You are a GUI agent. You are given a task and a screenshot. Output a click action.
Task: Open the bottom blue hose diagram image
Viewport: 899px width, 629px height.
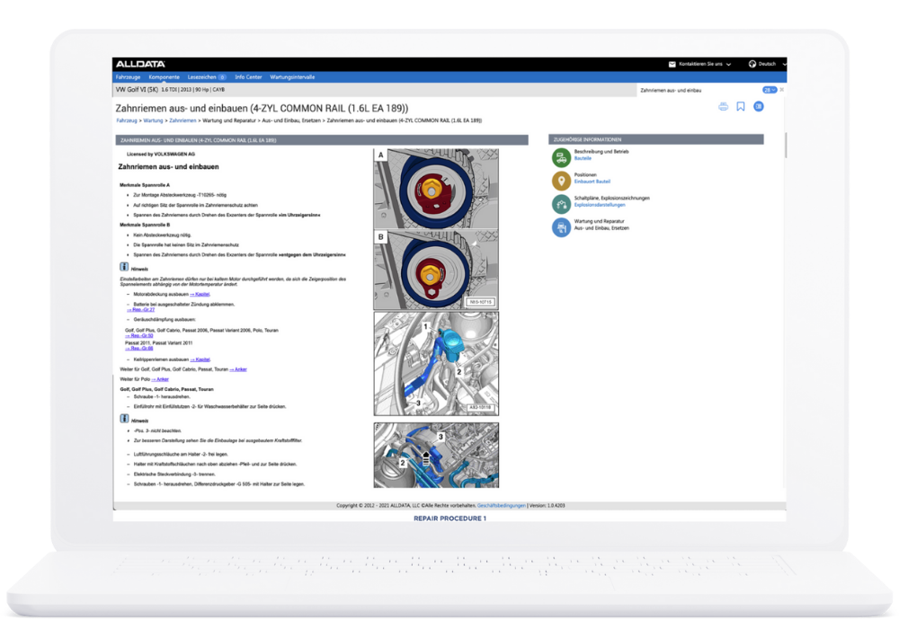[x=436, y=456]
